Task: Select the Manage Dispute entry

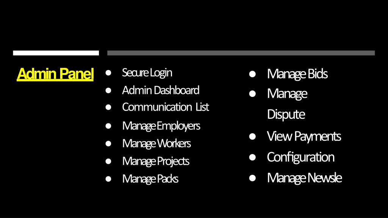Action: point(287,104)
